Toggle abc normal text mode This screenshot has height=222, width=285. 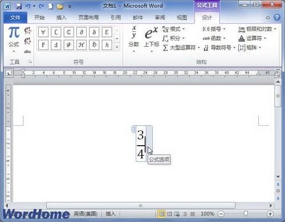27,51
